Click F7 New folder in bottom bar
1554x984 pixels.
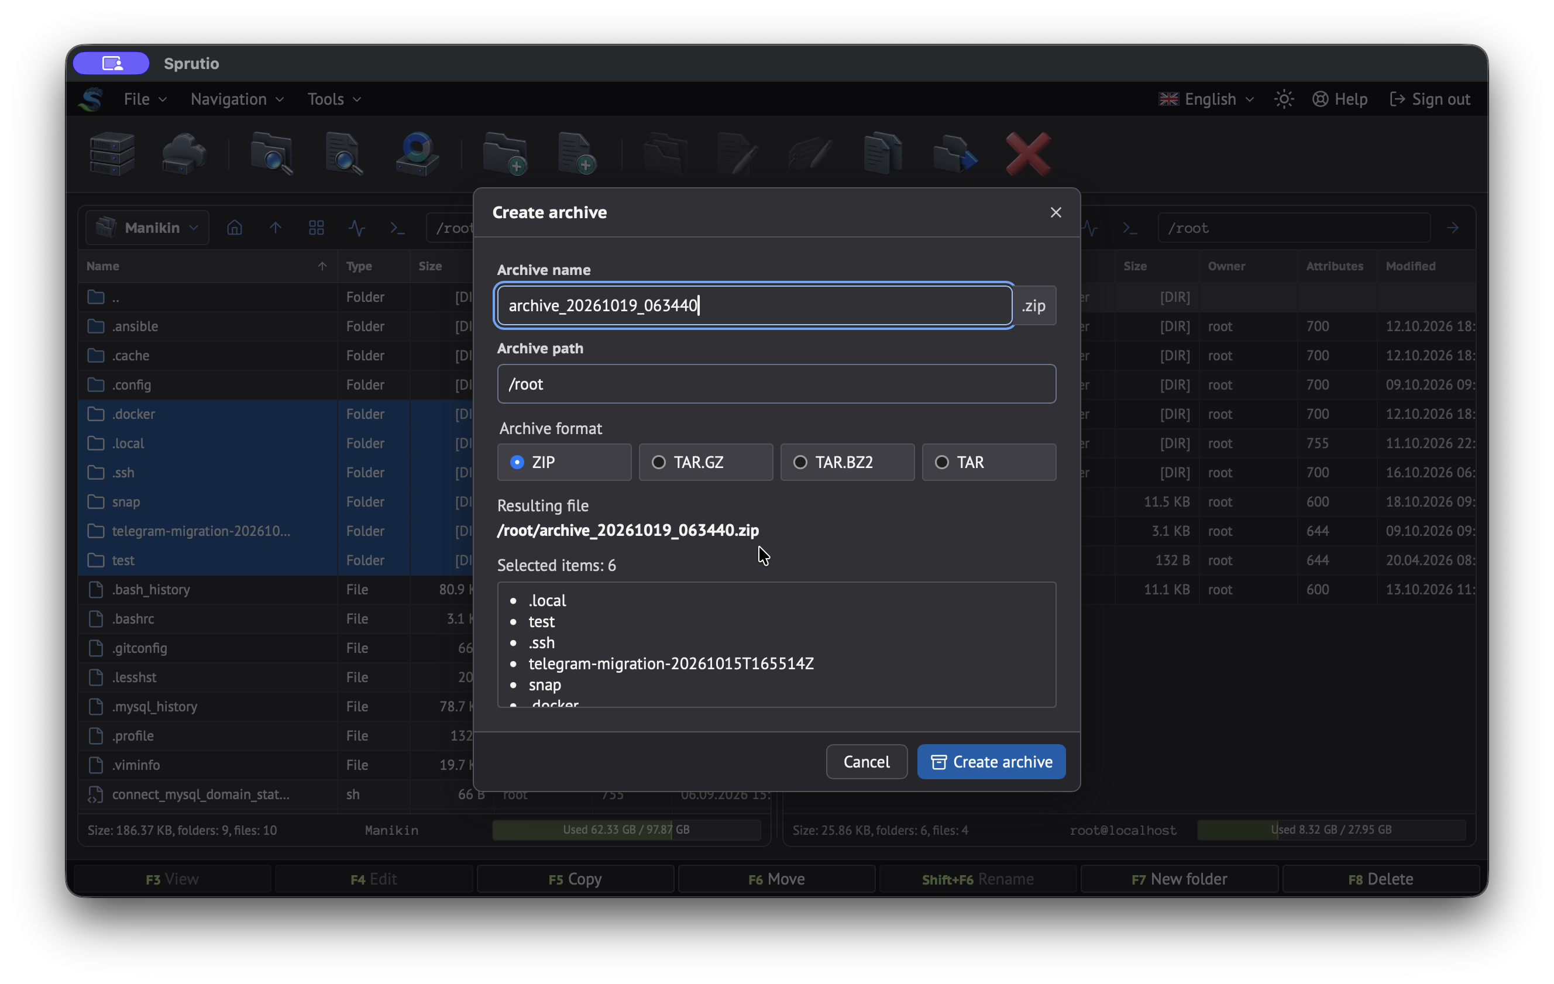[x=1179, y=879]
